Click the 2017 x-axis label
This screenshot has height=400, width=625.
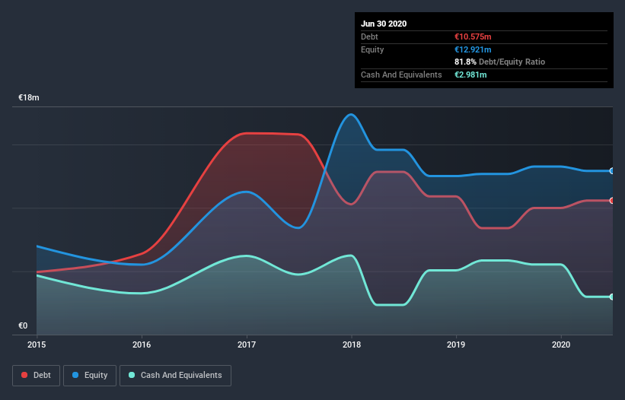[247, 344]
